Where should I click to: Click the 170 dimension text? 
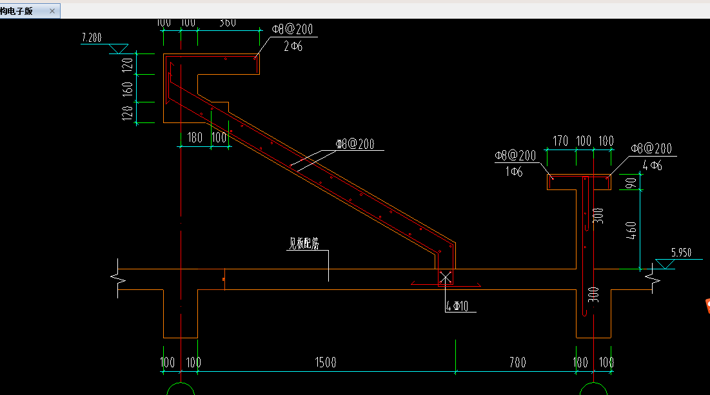pyautogui.click(x=560, y=141)
